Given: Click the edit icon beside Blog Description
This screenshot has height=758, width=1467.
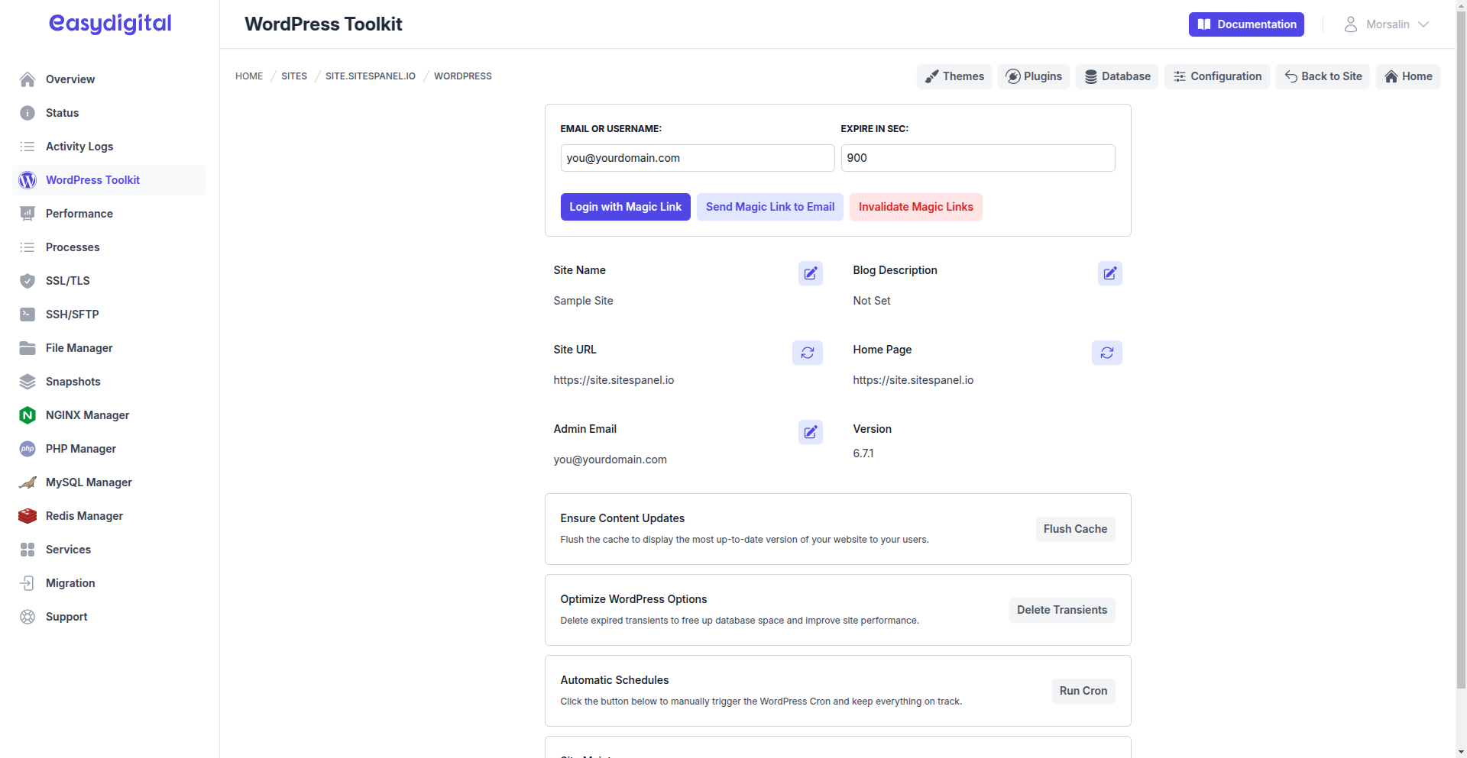Looking at the screenshot, I should (1109, 273).
